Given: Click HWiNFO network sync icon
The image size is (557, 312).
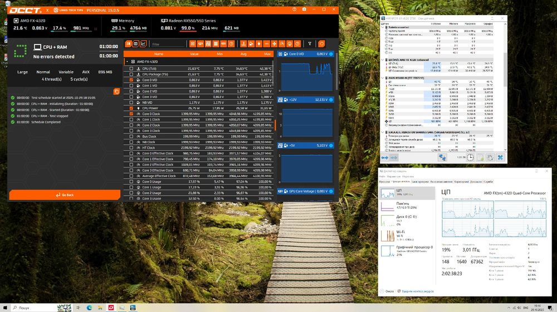Looking at the screenshot, I should (x=442, y=157).
